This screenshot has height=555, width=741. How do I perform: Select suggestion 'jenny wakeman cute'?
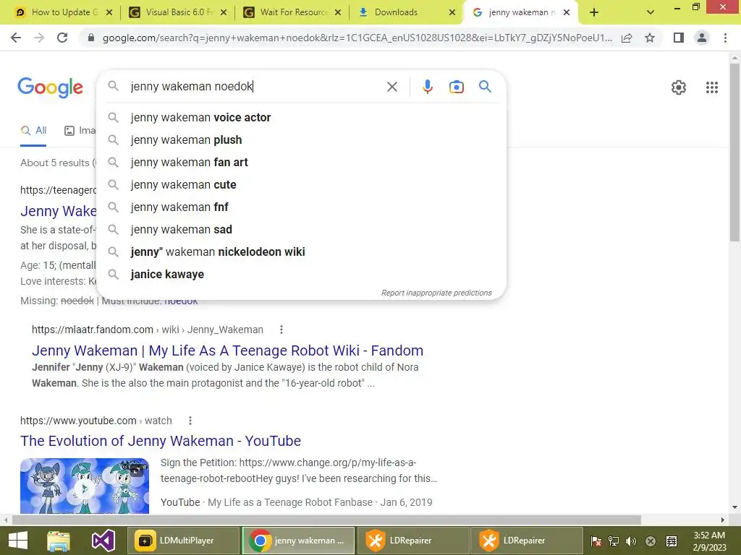[x=301, y=184]
